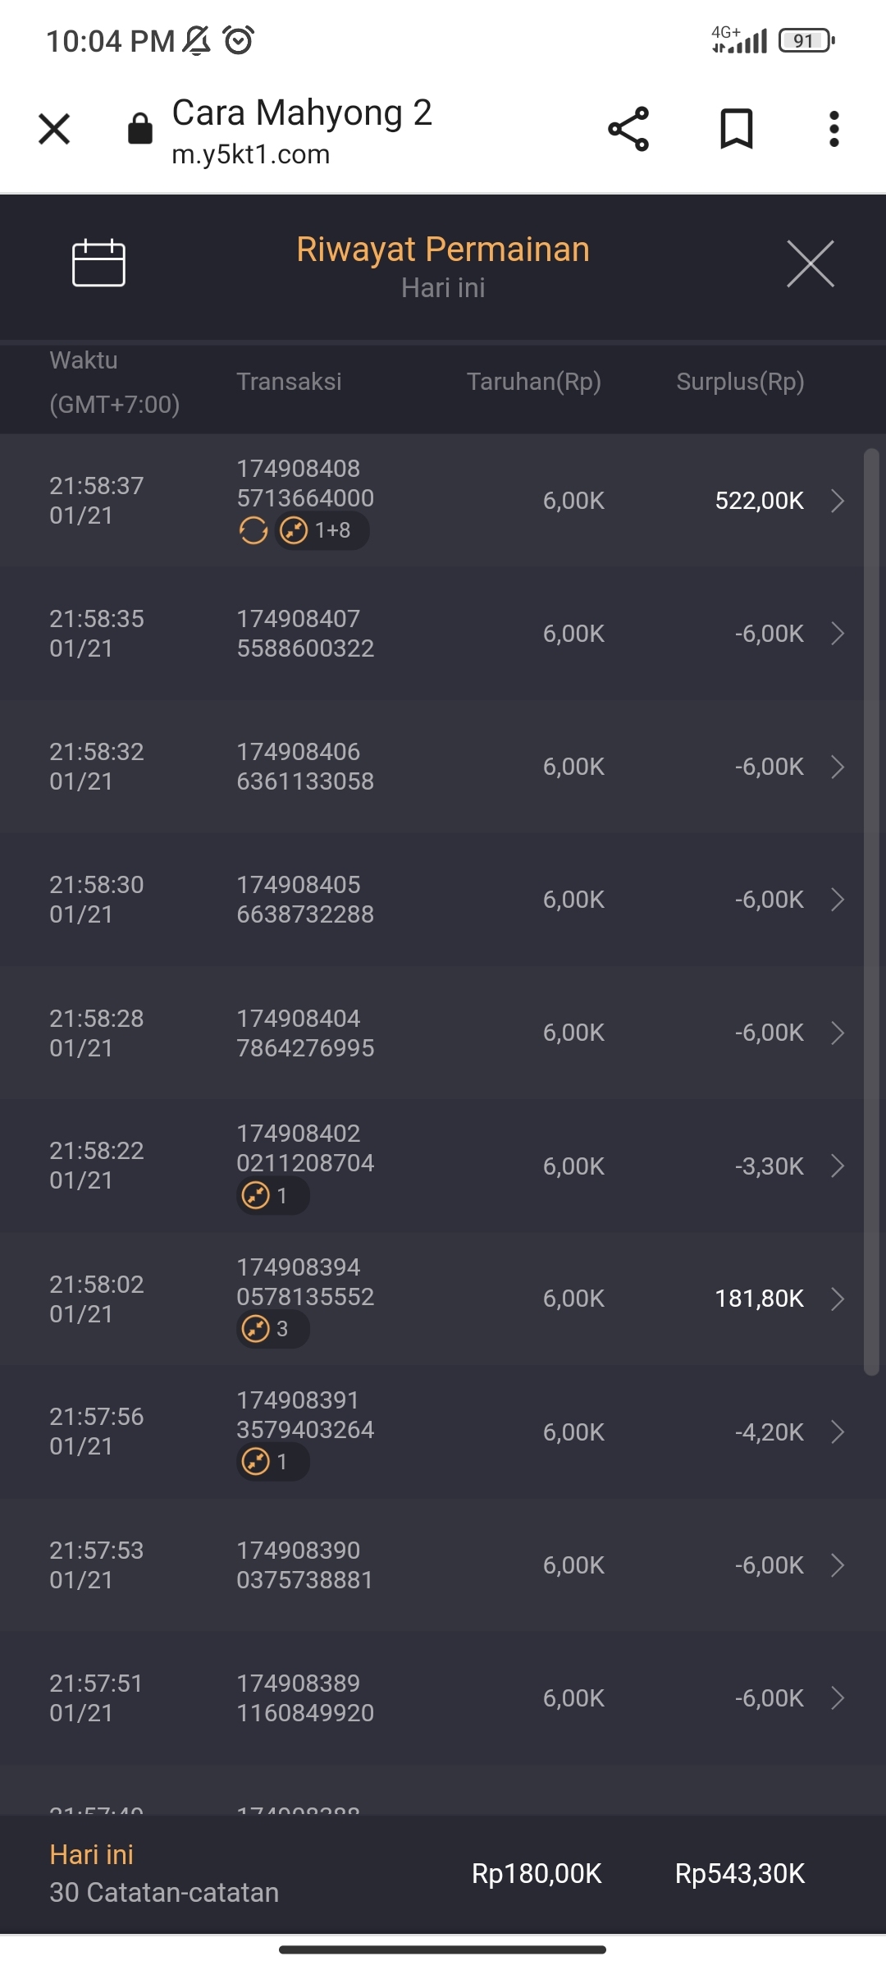Screen dimensions: 886x1970
Task: Click the 1+8 free spin badge
Action: click(322, 531)
